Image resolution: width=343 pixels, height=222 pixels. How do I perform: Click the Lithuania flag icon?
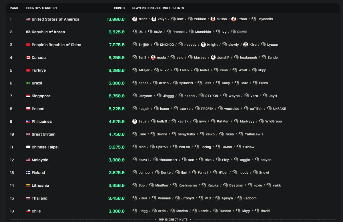(x=28, y=185)
